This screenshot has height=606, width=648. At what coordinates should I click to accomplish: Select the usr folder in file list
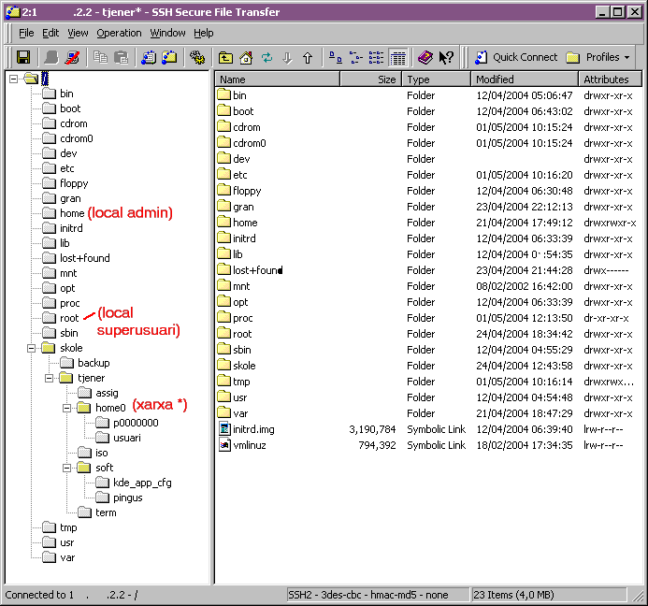pos(239,397)
